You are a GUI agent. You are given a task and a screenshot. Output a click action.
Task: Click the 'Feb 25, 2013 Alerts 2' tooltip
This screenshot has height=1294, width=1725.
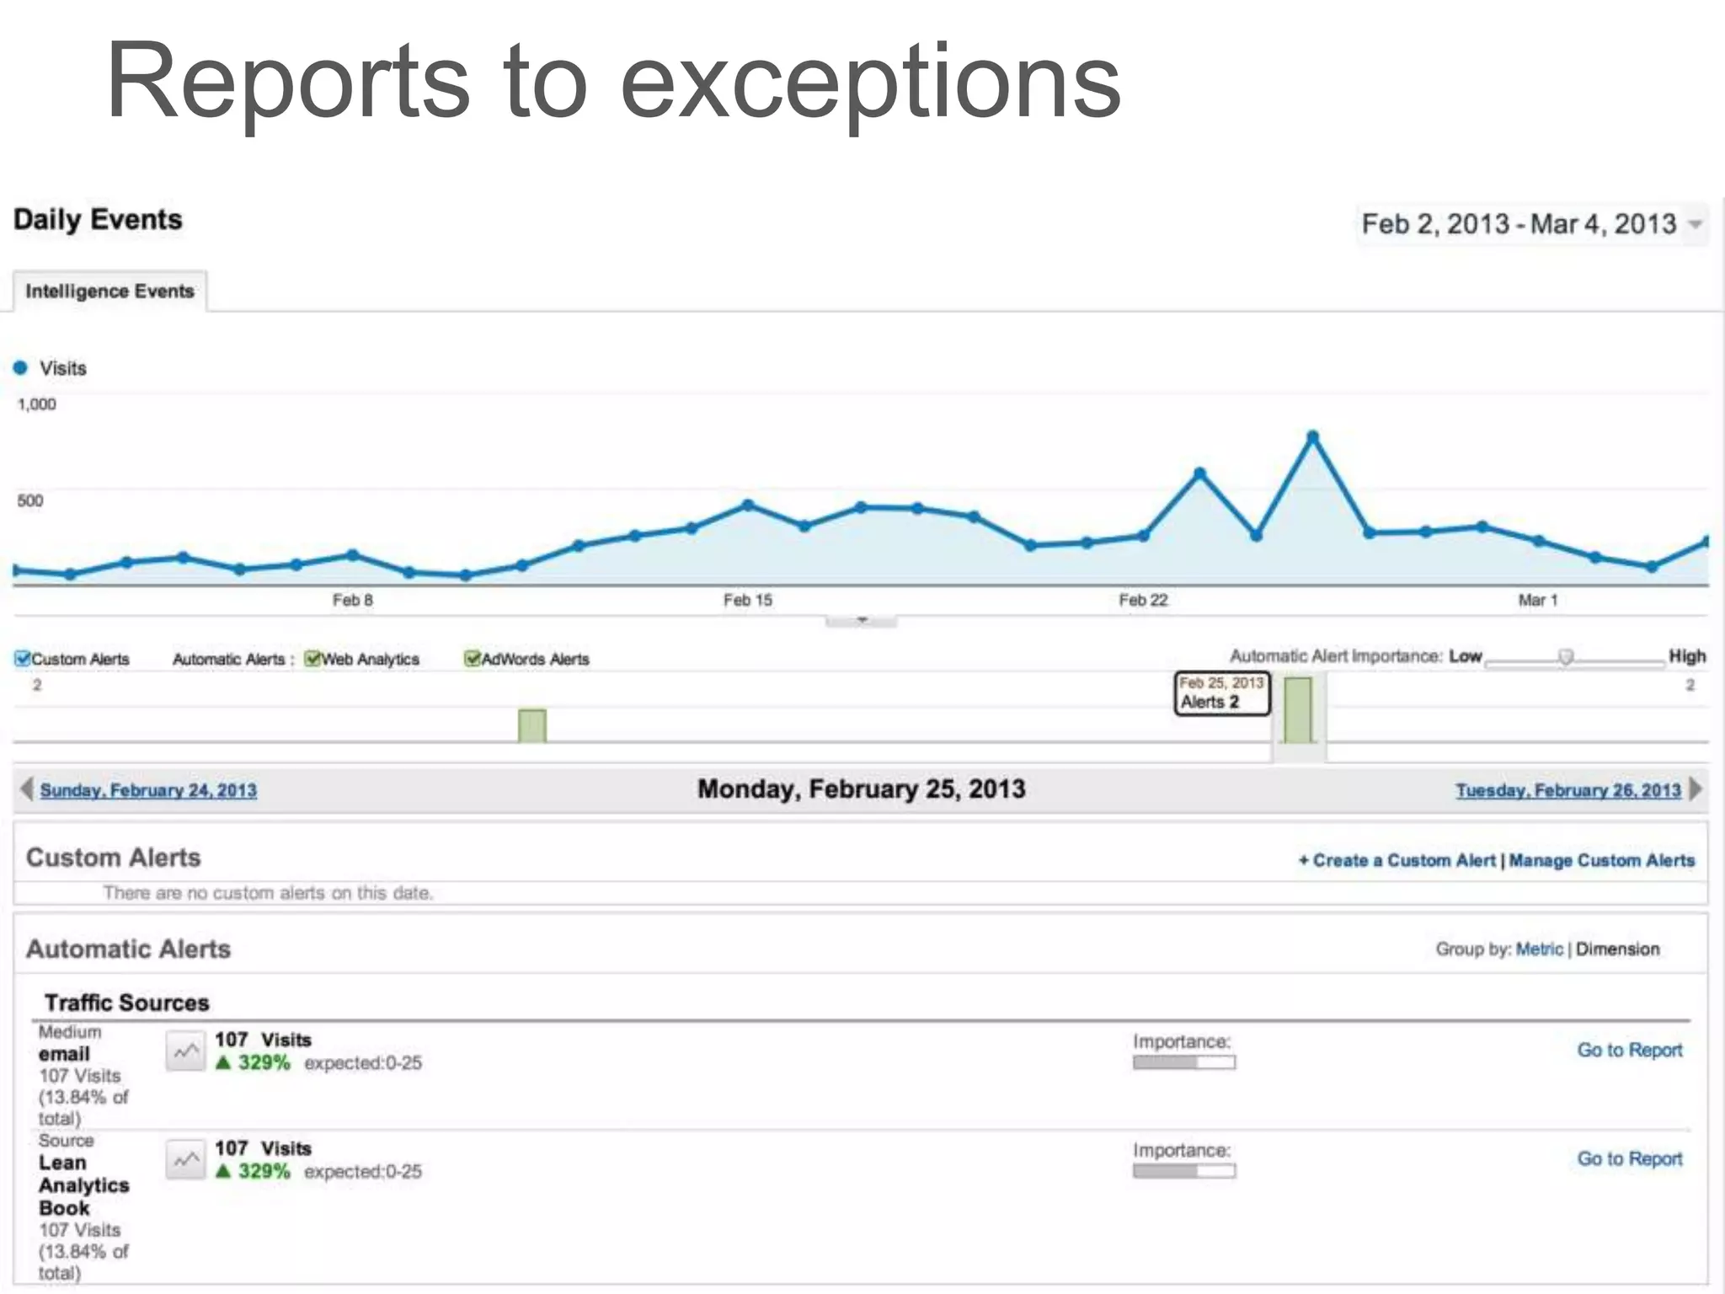(1222, 693)
